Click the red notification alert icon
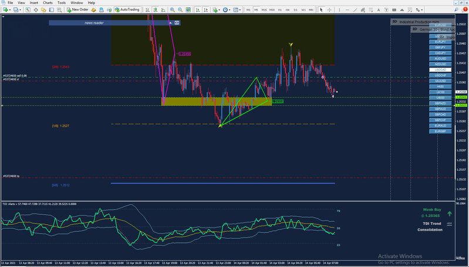 (465, 9)
